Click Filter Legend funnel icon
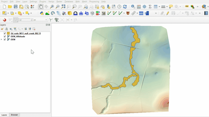Viewport: 209px width, 117px height. (x=15, y=29)
